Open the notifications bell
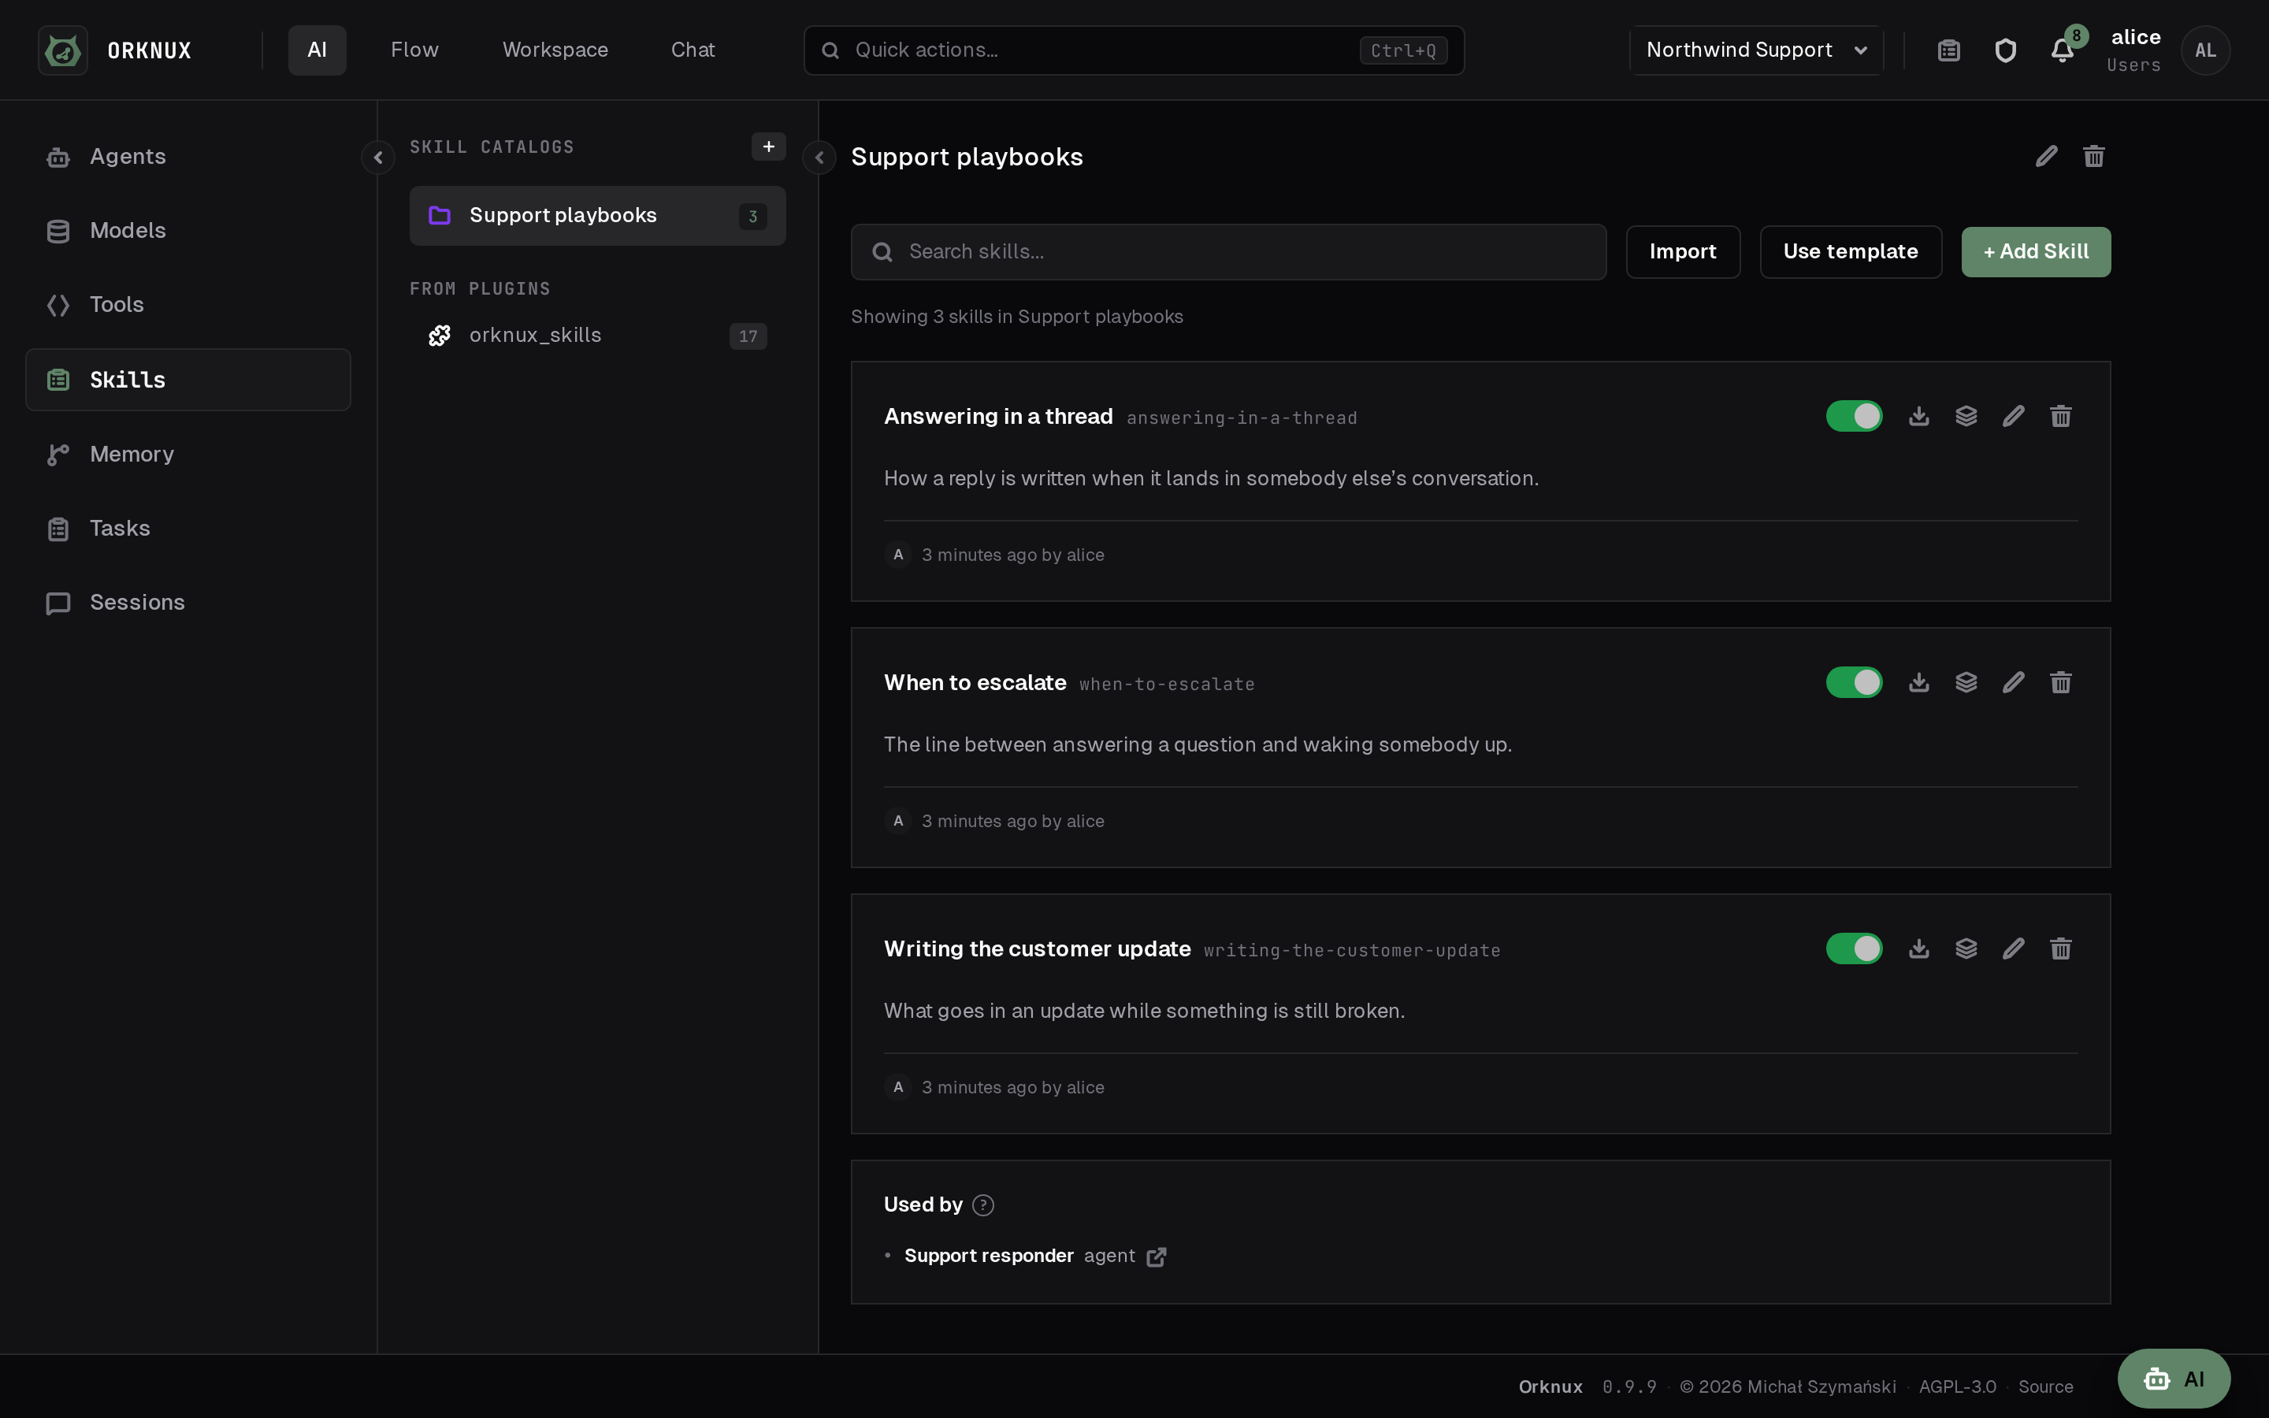The image size is (2269, 1418). [x=2062, y=50]
